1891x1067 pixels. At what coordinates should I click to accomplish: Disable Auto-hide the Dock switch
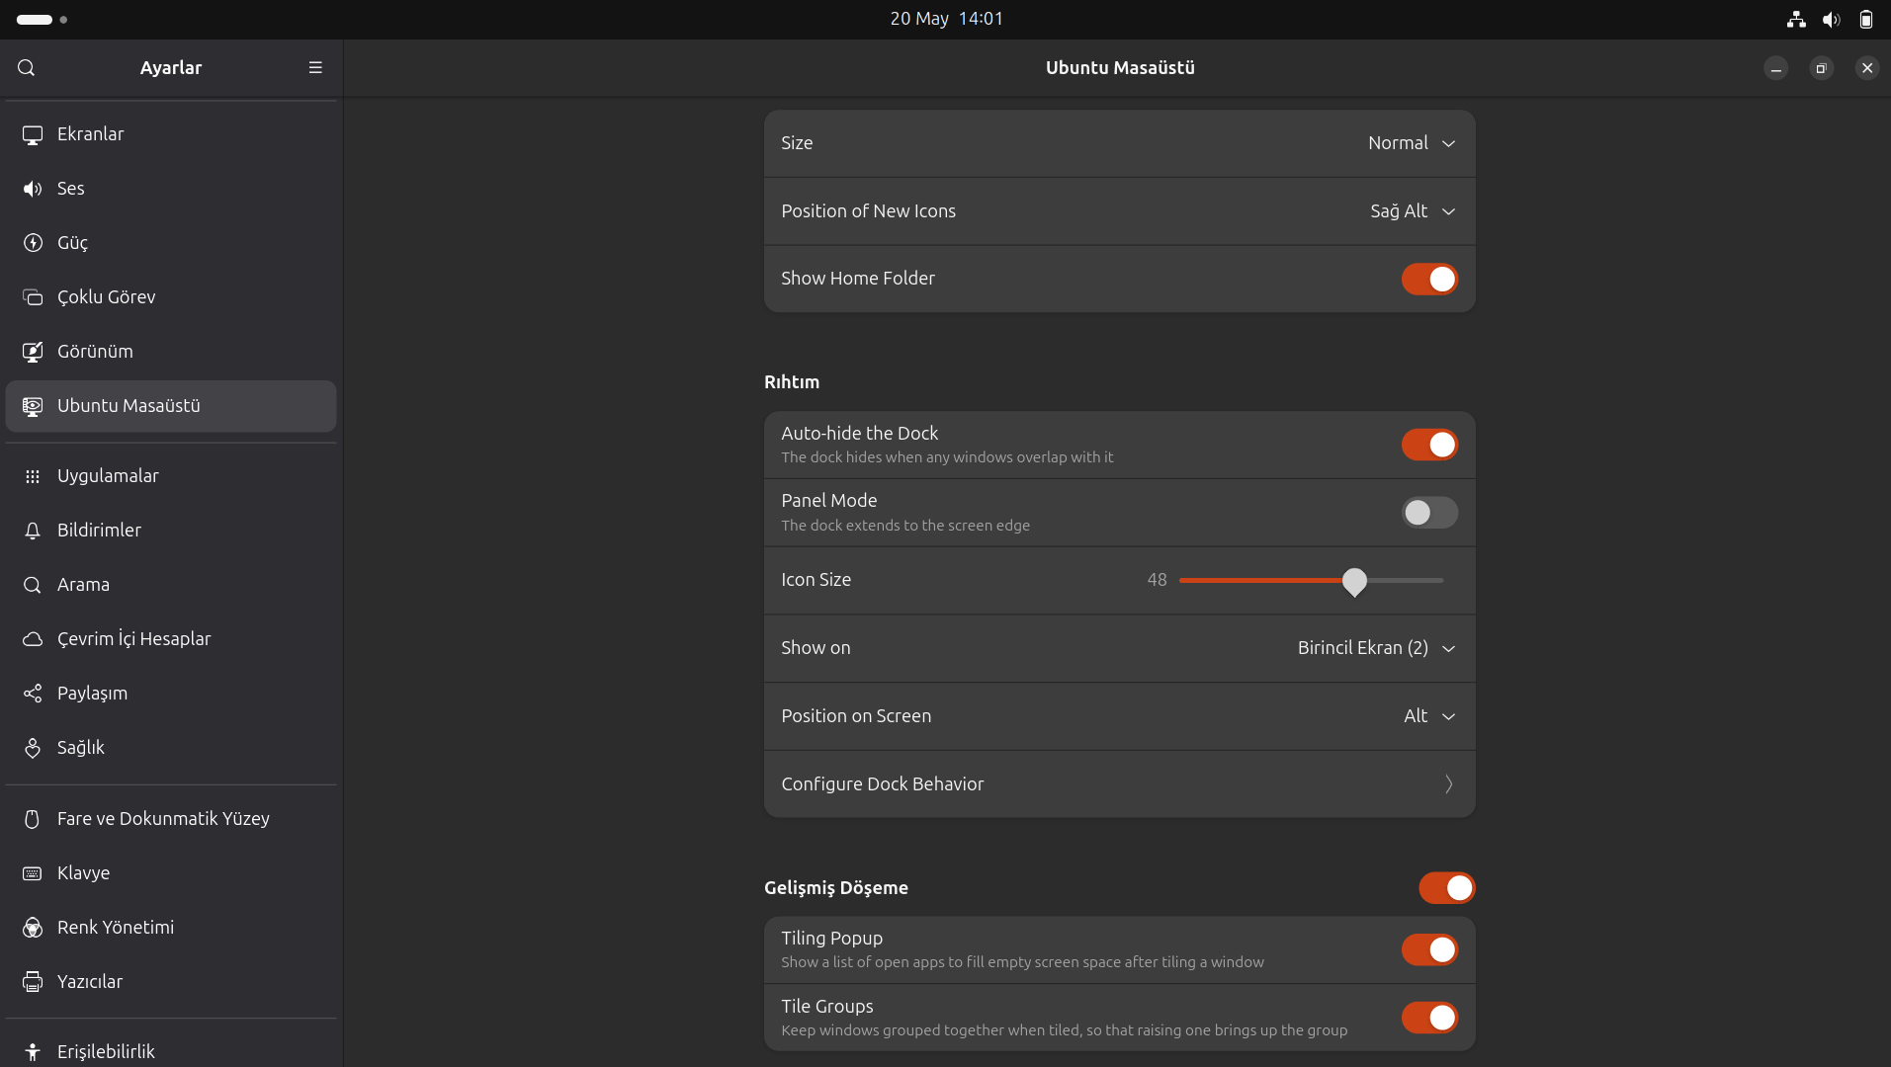[x=1428, y=446]
